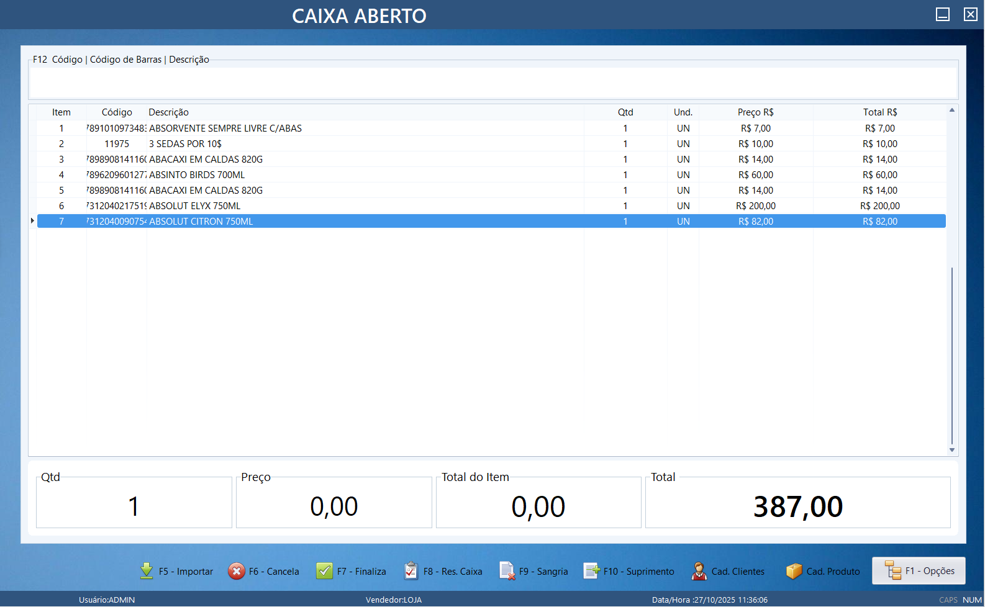Click the red F6 Cancela icon
Image resolution: width=985 pixels, height=607 pixels.
point(237,571)
